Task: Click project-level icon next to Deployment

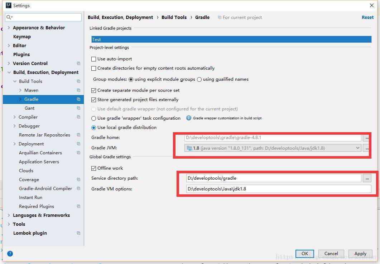Action: [78, 144]
